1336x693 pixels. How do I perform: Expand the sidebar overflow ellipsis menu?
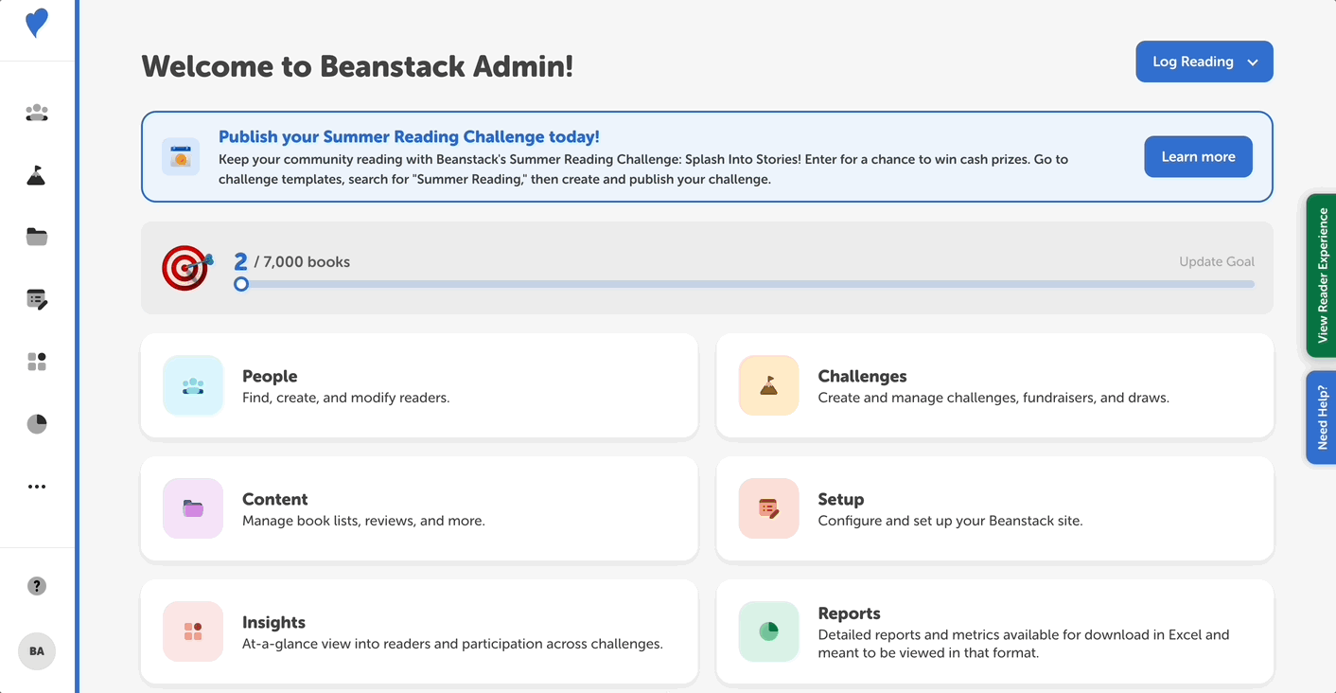pyautogui.click(x=36, y=486)
